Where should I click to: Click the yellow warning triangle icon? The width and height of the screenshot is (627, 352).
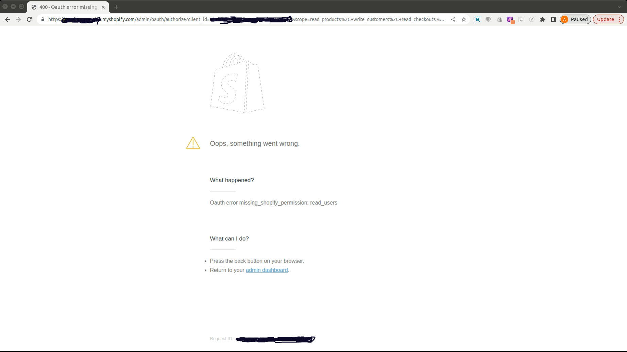(x=193, y=143)
